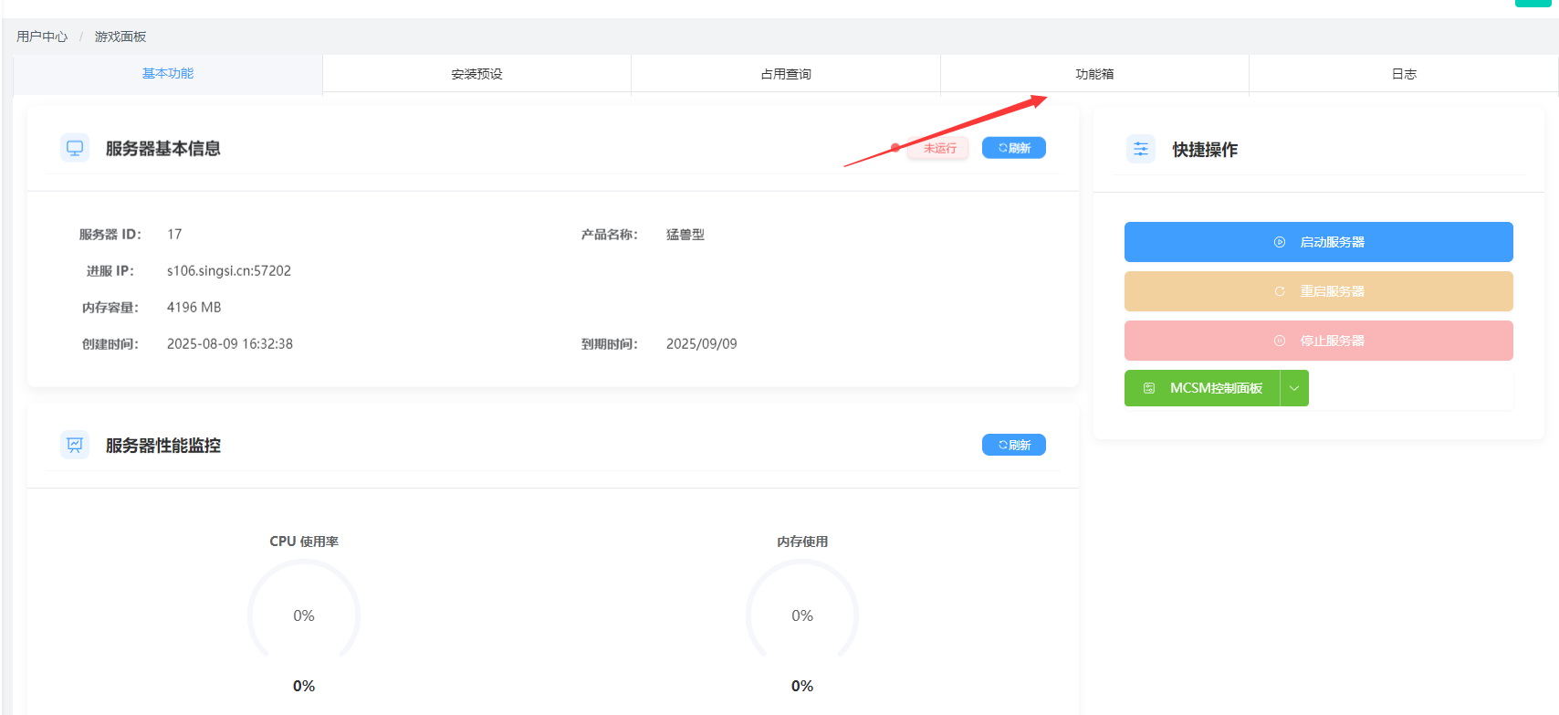
Task: Click the 内存使用 gauge
Action: [x=802, y=612]
